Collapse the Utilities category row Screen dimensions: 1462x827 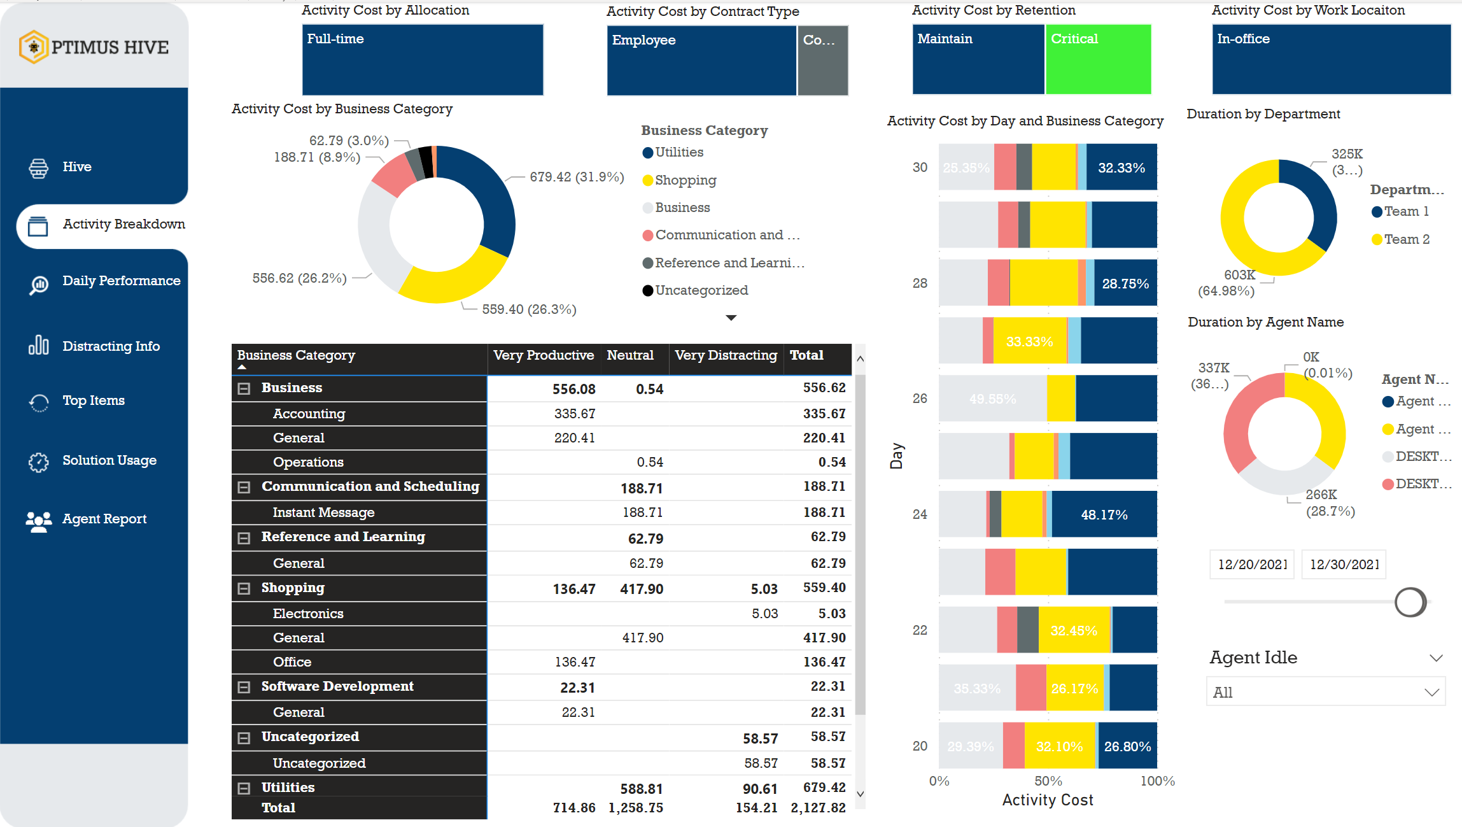pos(244,788)
